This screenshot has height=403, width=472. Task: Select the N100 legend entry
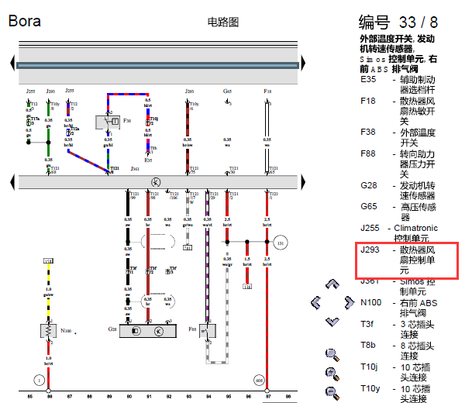399,308
